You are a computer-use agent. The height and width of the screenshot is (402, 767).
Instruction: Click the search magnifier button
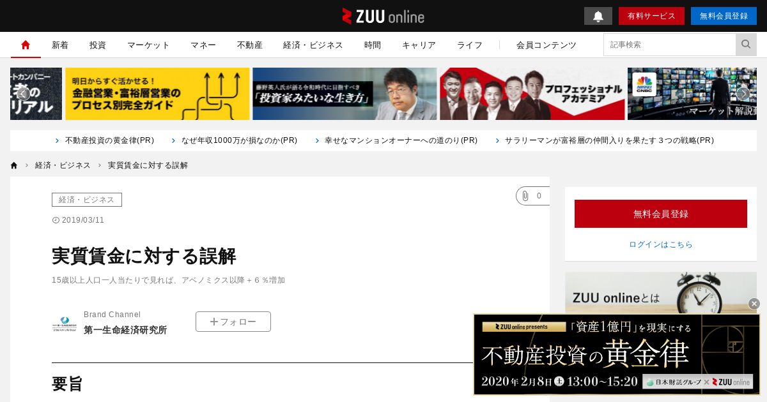746,45
